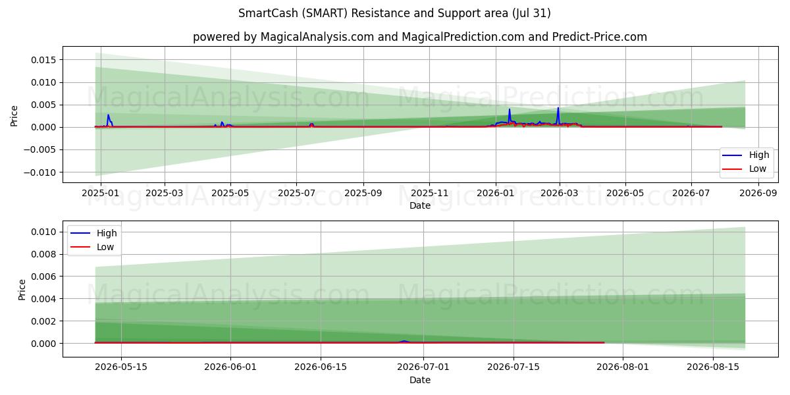Screen dimensions: 790x395
Task: Click the bottom chart y-axis value 0.002
Action: (45, 321)
